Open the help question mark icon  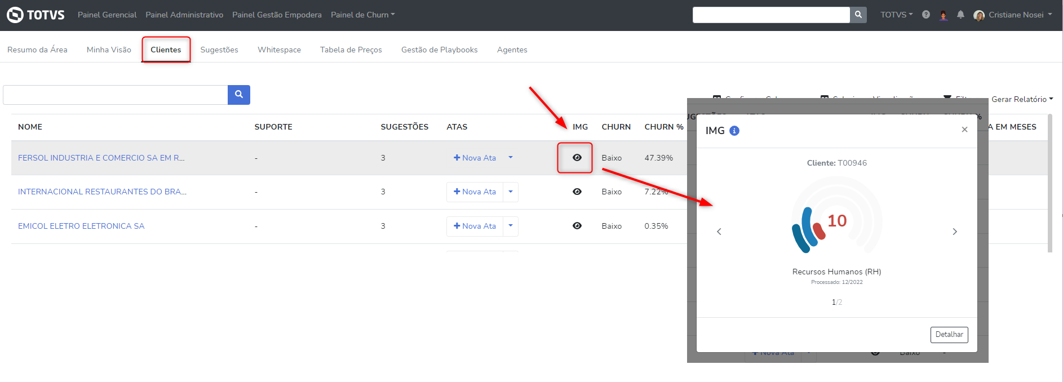point(926,15)
